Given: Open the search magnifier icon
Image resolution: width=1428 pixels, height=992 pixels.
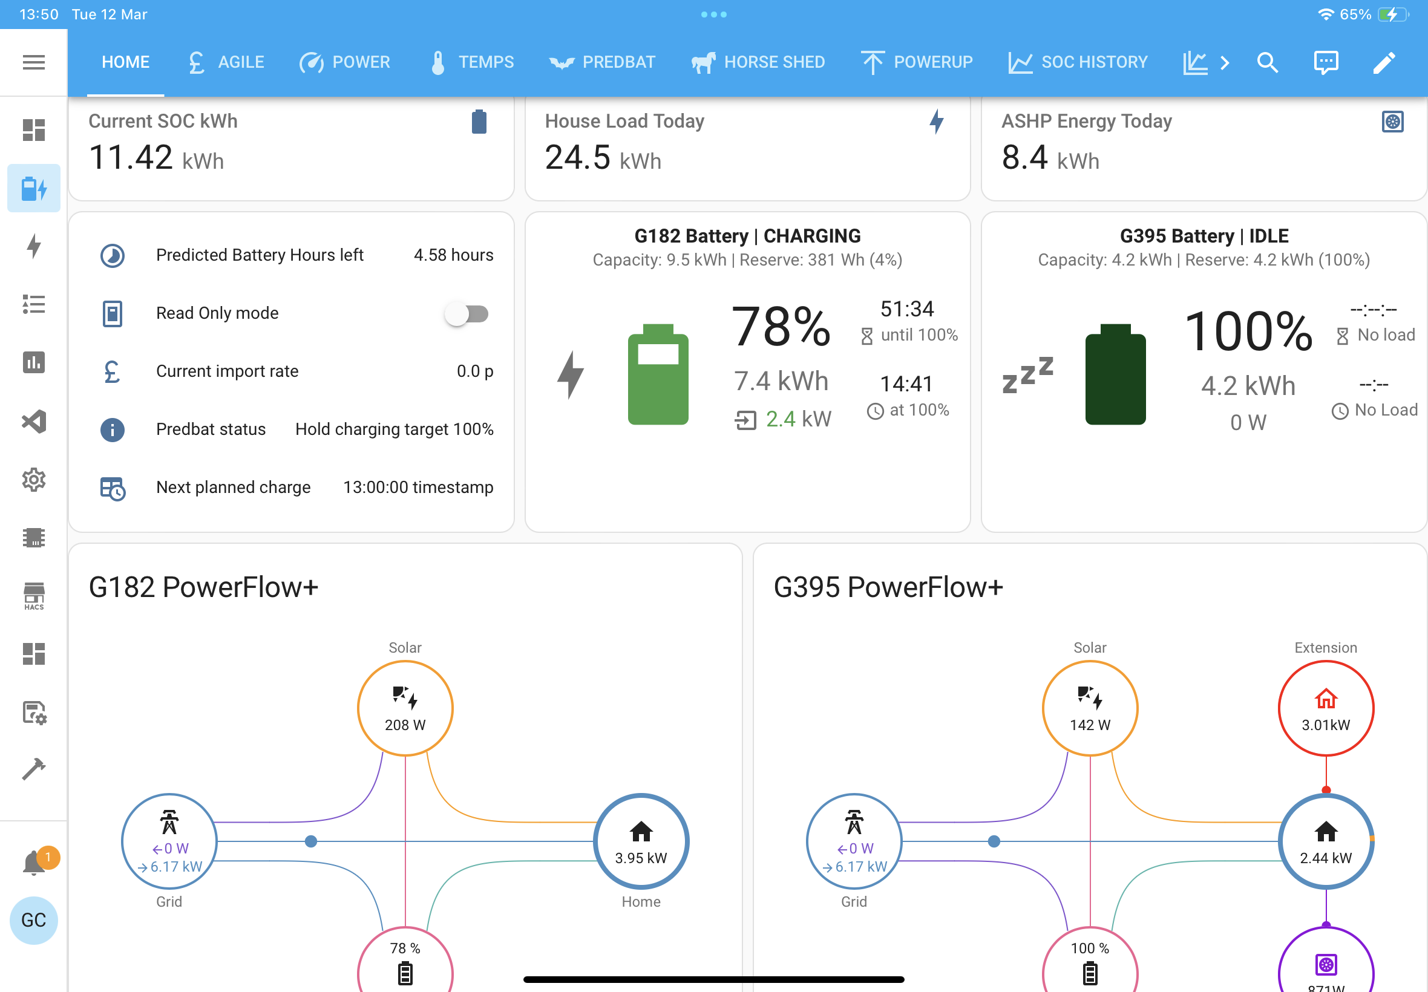Looking at the screenshot, I should click(1267, 62).
